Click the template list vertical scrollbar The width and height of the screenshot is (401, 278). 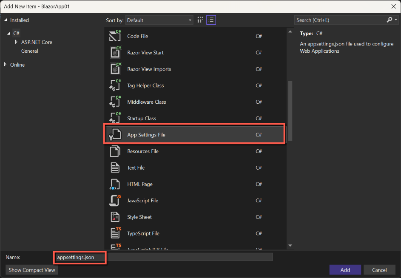(x=290, y=111)
